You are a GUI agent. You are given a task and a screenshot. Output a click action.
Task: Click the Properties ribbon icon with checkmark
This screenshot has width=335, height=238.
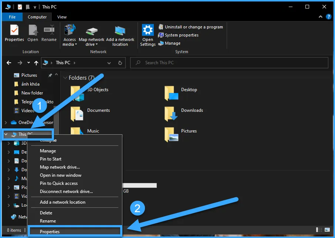click(x=14, y=31)
